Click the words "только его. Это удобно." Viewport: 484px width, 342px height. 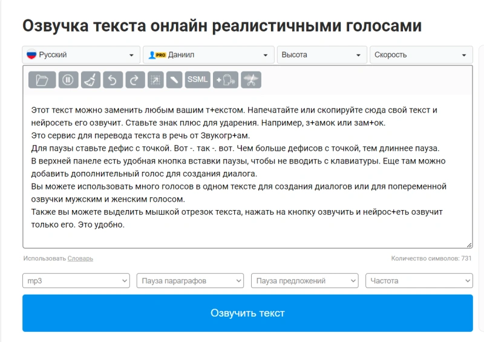coord(78,225)
